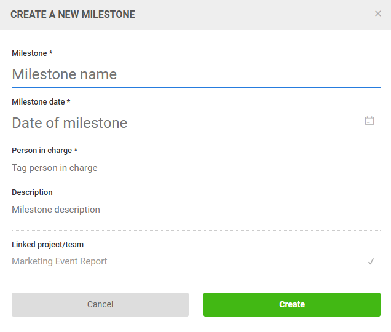
Task: Click the empty gray area of the dialog header
Action: coord(258,14)
